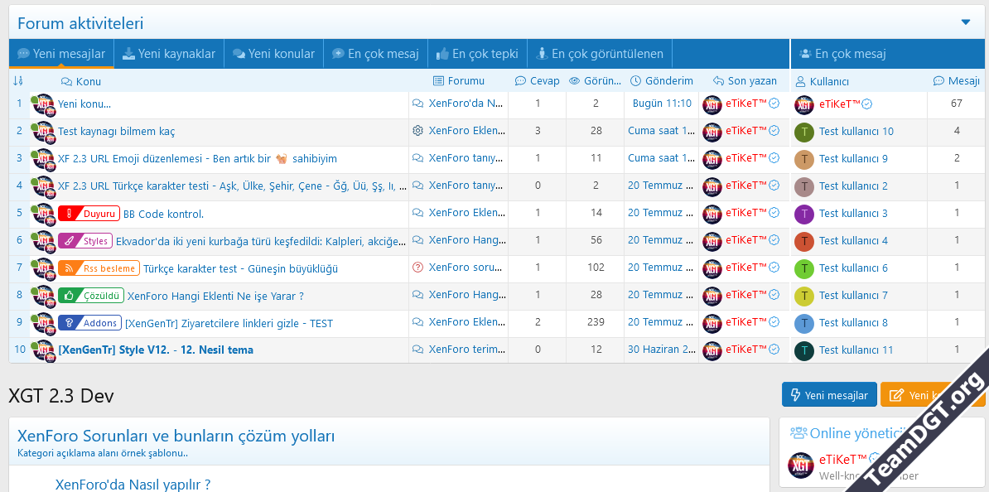This screenshot has height=492, width=989.
Task: Open the Test kullanıcı 2 avatar
Action: 804,186
